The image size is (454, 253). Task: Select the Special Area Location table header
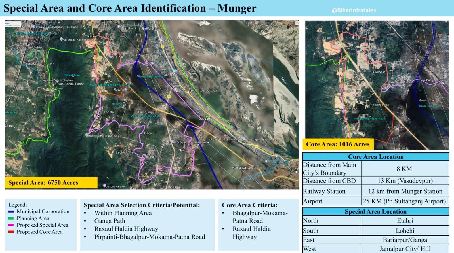click(x=376, y=212)
